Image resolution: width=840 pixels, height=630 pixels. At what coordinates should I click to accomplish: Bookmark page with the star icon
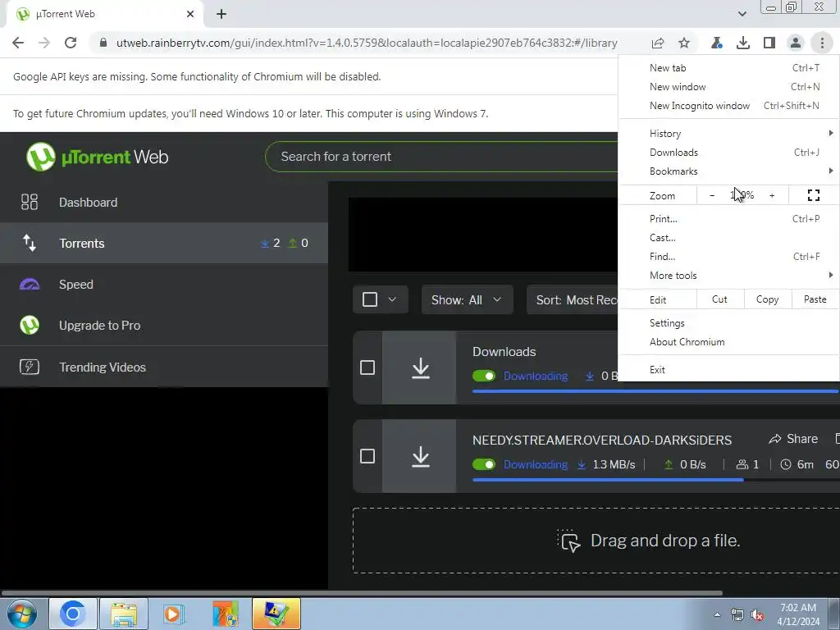pyautogui.click(x=684, y=43)
